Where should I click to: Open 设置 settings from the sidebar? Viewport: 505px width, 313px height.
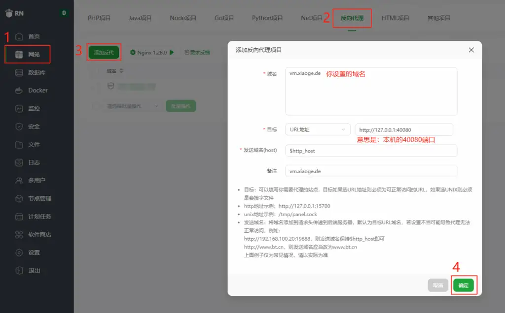click(x=34, y=253)
